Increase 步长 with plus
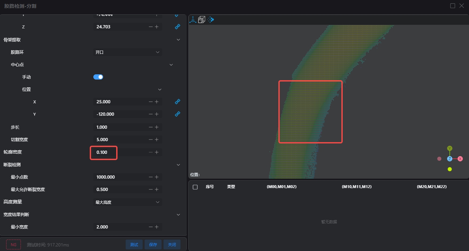The width and height of the screenshot is (469, 251). (x=157, y=127)
